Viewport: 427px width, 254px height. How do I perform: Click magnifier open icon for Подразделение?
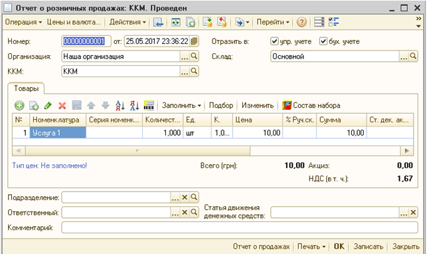pos(194,197)
